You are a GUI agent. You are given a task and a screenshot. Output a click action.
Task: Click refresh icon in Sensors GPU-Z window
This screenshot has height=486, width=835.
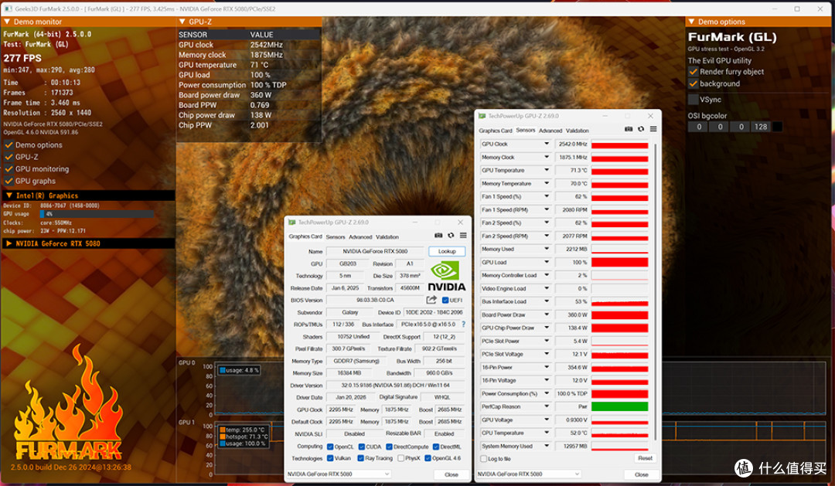click(x=641, y=129)
